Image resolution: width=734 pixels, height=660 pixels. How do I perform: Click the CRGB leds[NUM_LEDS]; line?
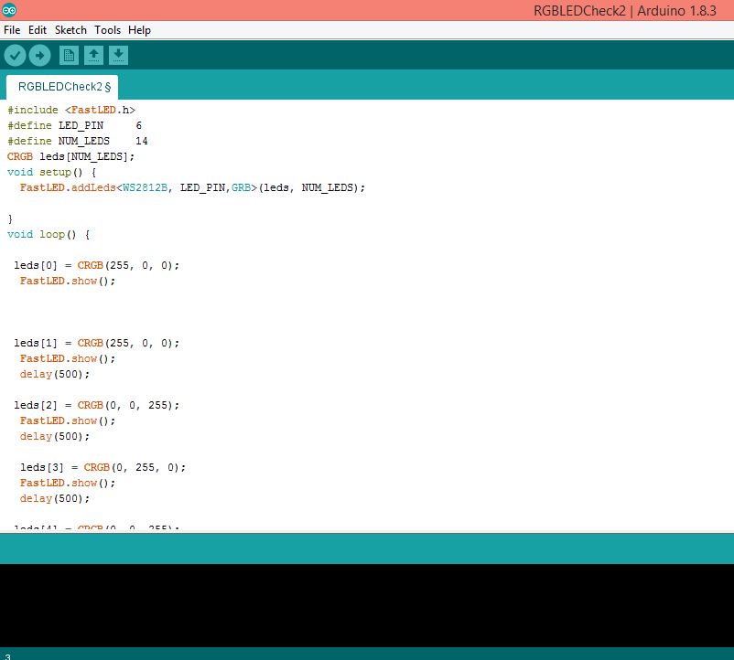pyautogui.click(x=70, y=156)
